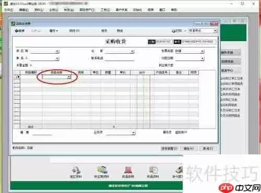Click the 单价 column header
Image resolution: width=261 pixels, height=193 pixels.
123,73
